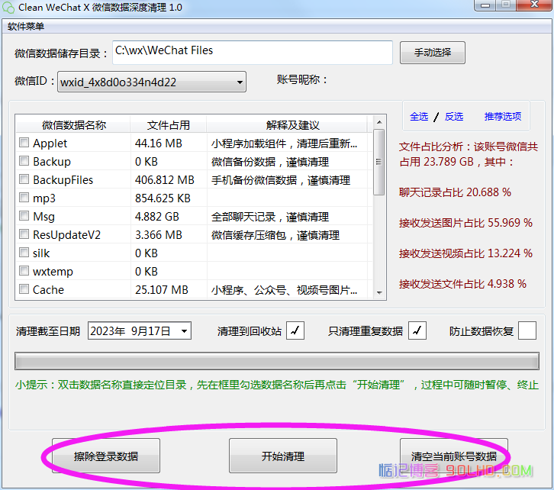Click the 微信缓存压缩包，谨慎清理 description
The width and height of the screenshot is (554, 490).
pyautogui.click(x=275, y=235)
